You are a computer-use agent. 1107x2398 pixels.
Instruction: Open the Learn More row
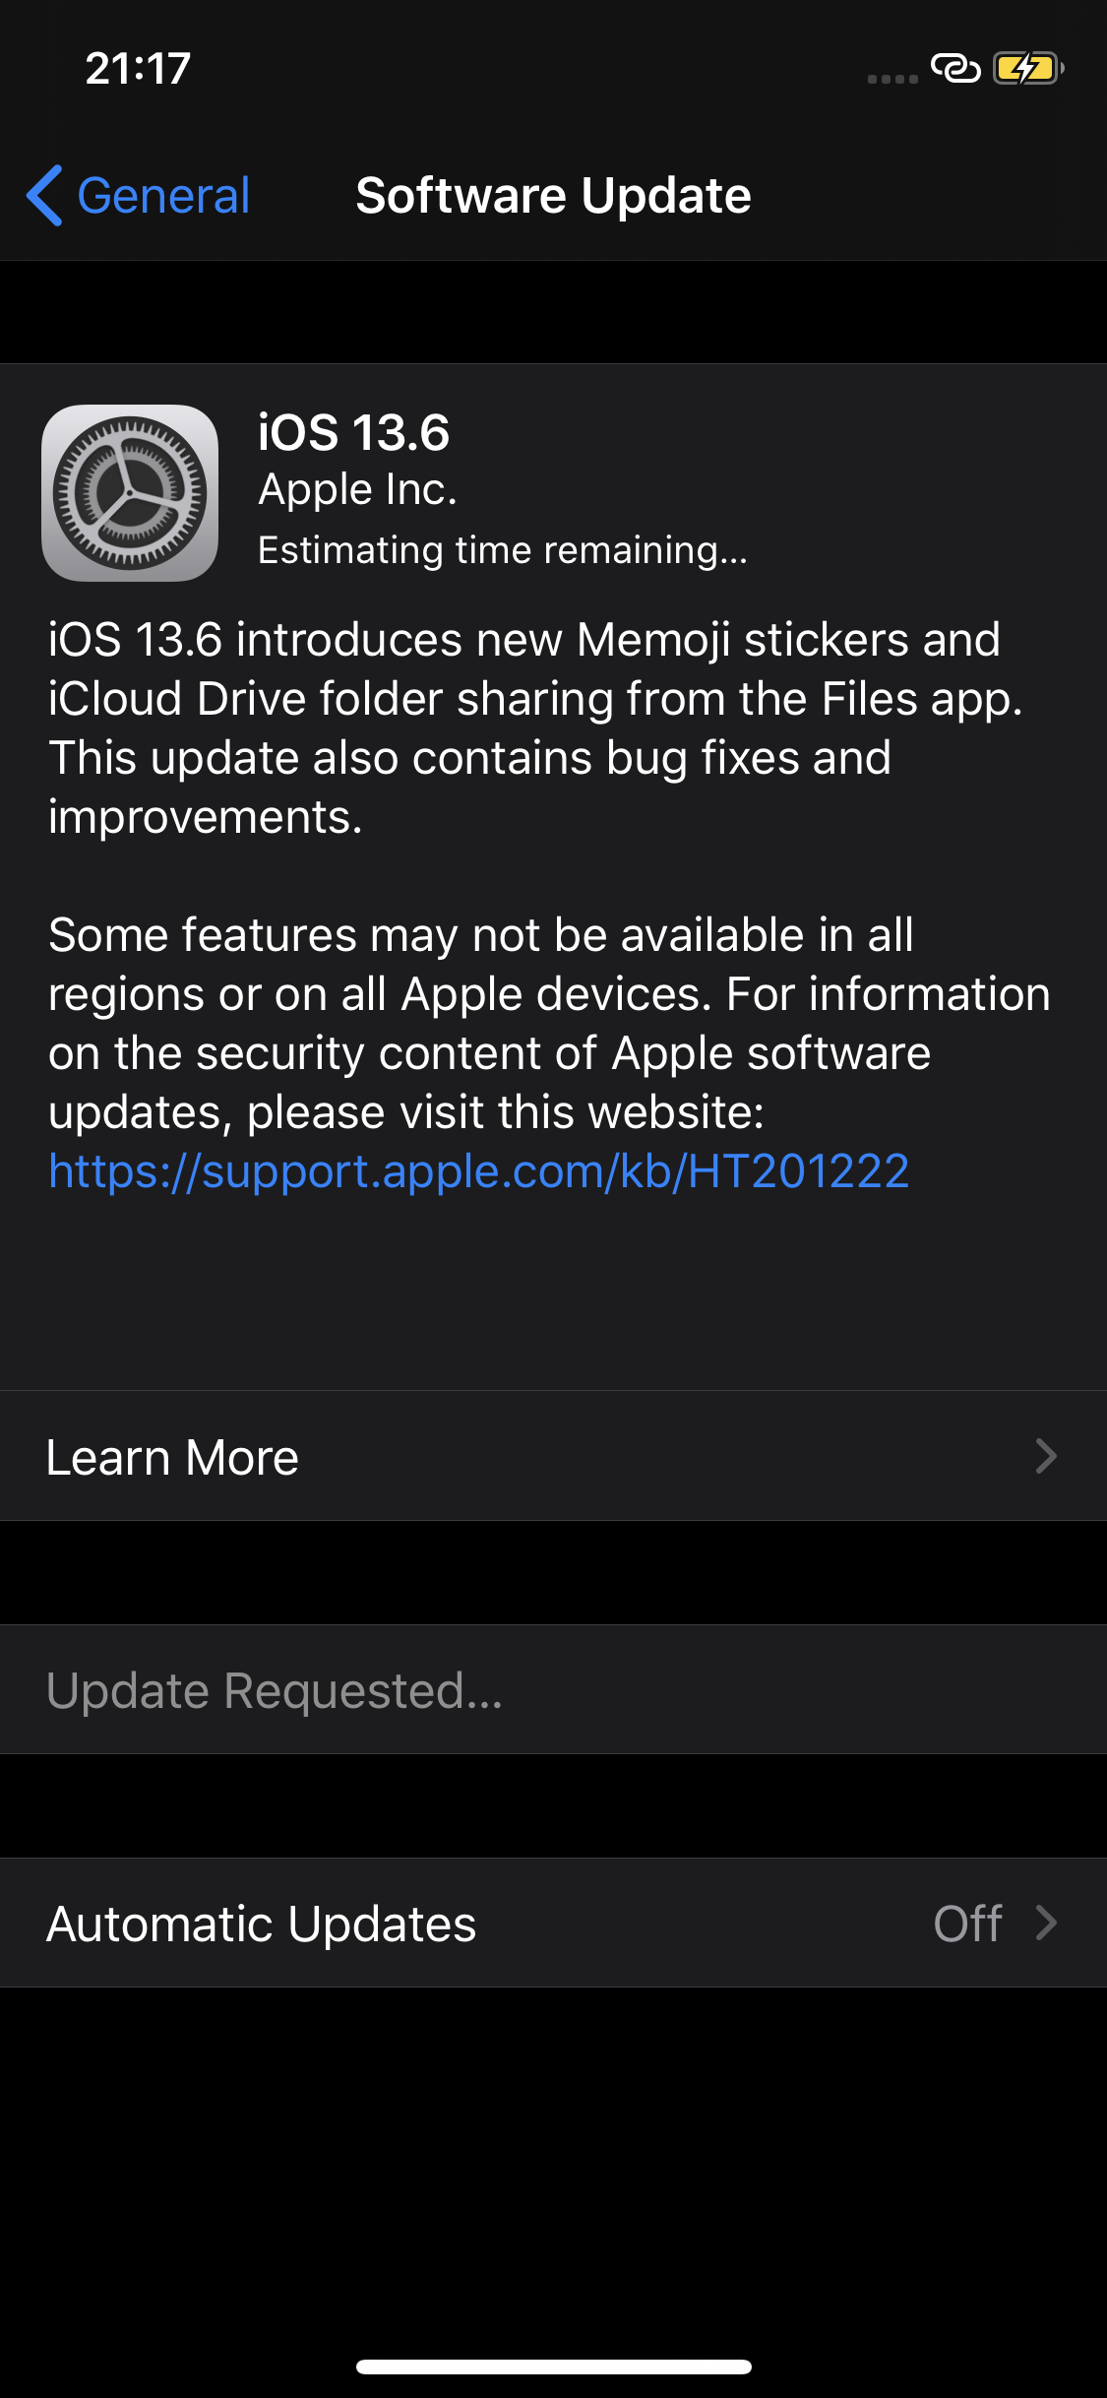553,1456
